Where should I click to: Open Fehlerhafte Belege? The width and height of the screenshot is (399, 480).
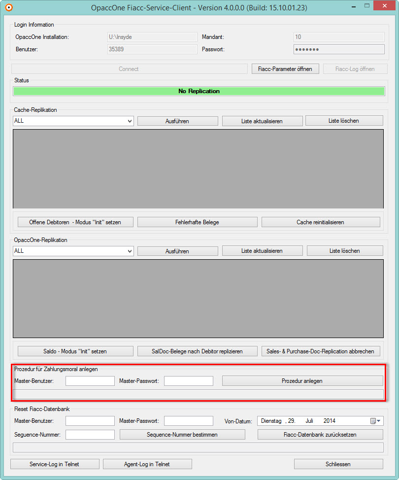point(197,222)
